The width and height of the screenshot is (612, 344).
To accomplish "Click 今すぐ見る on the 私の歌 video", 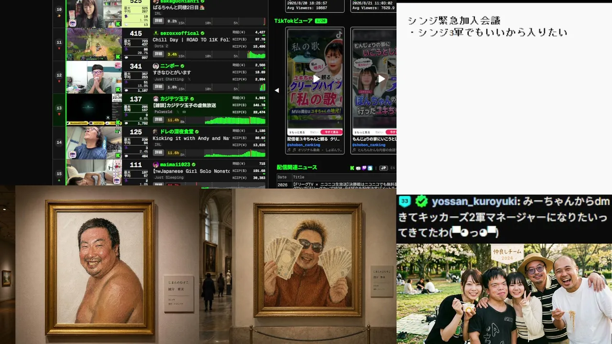I will click(332, 132).
